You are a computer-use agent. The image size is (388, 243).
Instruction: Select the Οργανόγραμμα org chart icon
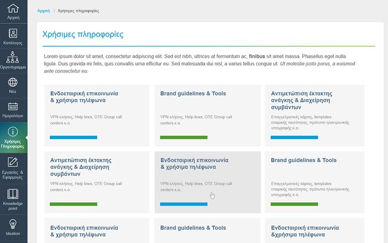(14, 58)
